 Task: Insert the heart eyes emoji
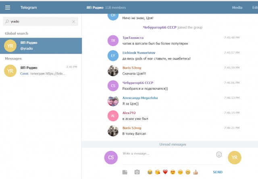[x=173, y=172]
